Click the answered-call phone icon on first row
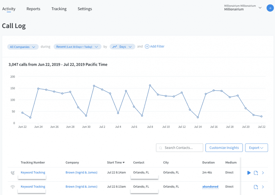 (x=13, y=173)
